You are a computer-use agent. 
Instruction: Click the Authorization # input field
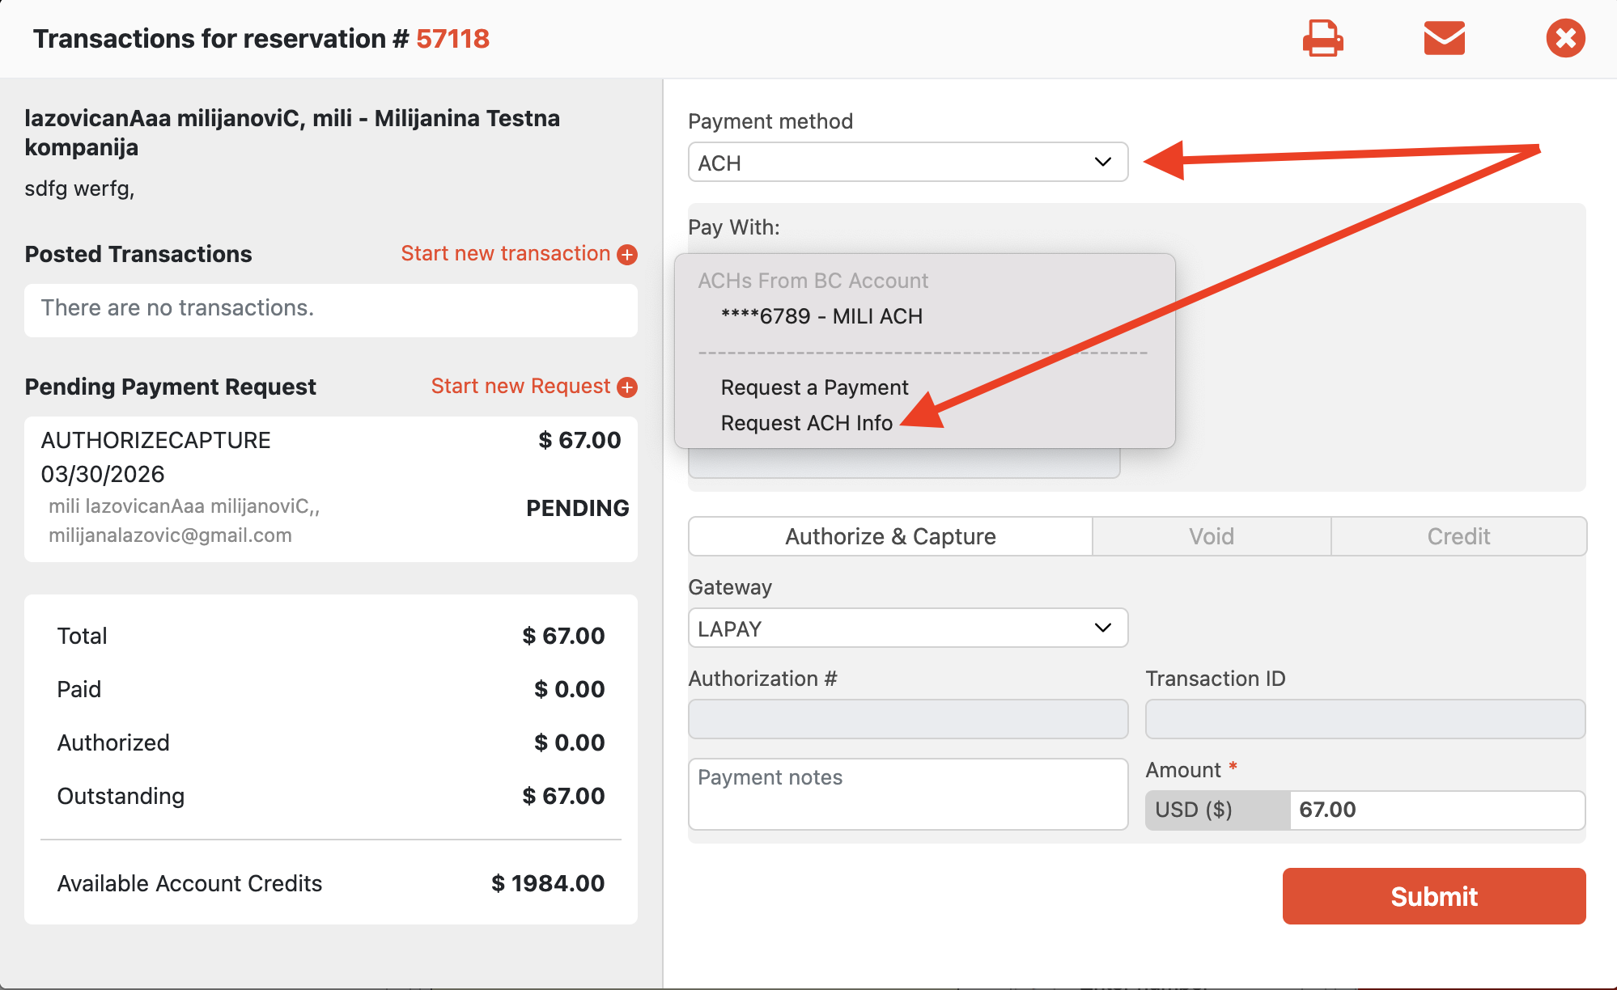[x=907, y=719]
